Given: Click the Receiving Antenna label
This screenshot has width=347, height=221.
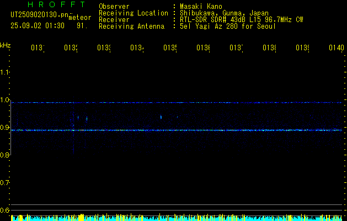Looking at the screenshot, I should 131,27.
